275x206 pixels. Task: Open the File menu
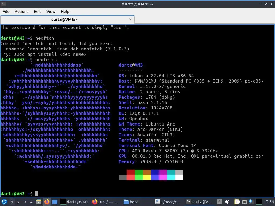pos(6,11)
